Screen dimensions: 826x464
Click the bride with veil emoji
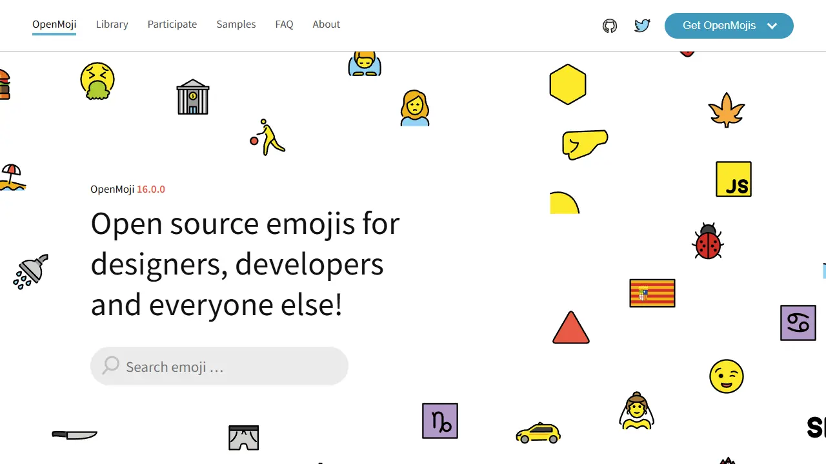(637, 411)
